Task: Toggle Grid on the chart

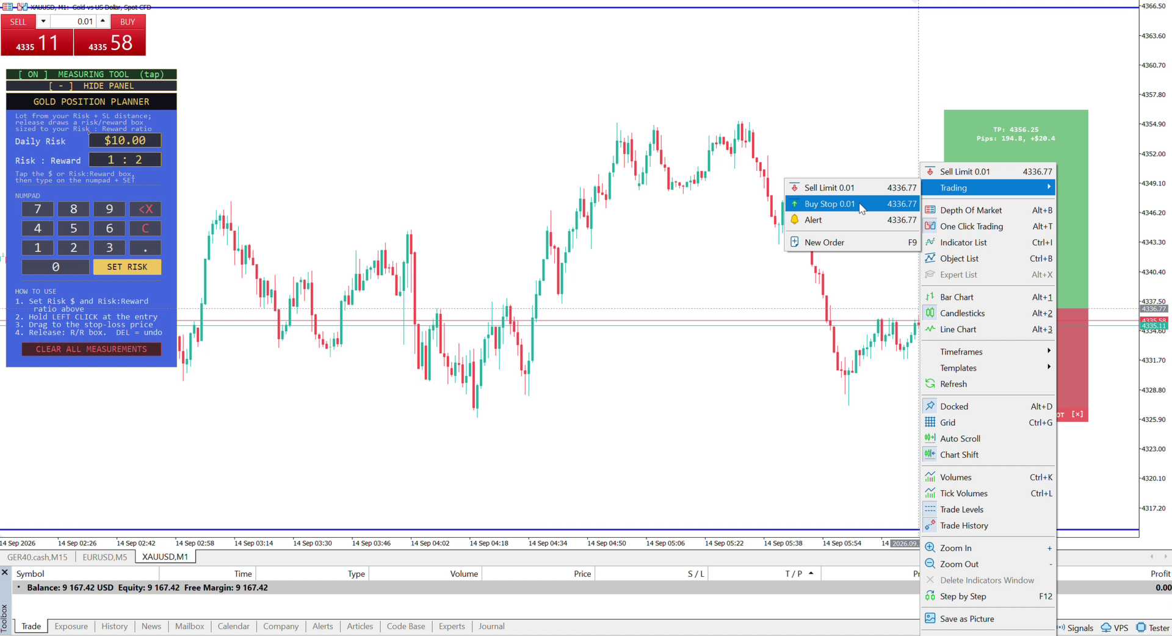Action: [x=988, y=422]
